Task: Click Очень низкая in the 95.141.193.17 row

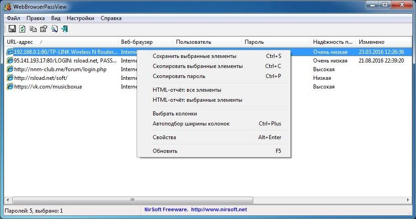Action: tap(330, 61)
